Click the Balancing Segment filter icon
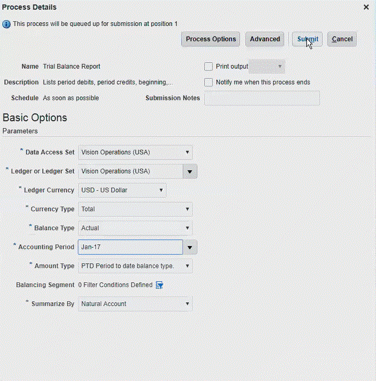This screenshot has width=376, height=381. (x=159, y=285)
